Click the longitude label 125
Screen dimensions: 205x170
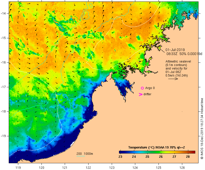tap(158, 167)
